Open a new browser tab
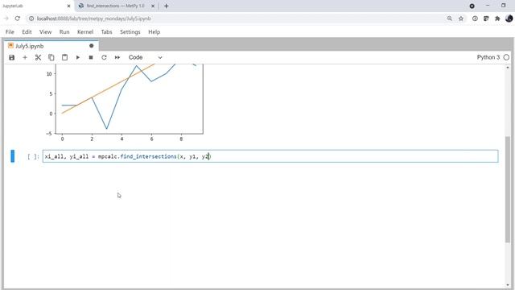This screenshot has width=515, height=290. coord(167,6)
